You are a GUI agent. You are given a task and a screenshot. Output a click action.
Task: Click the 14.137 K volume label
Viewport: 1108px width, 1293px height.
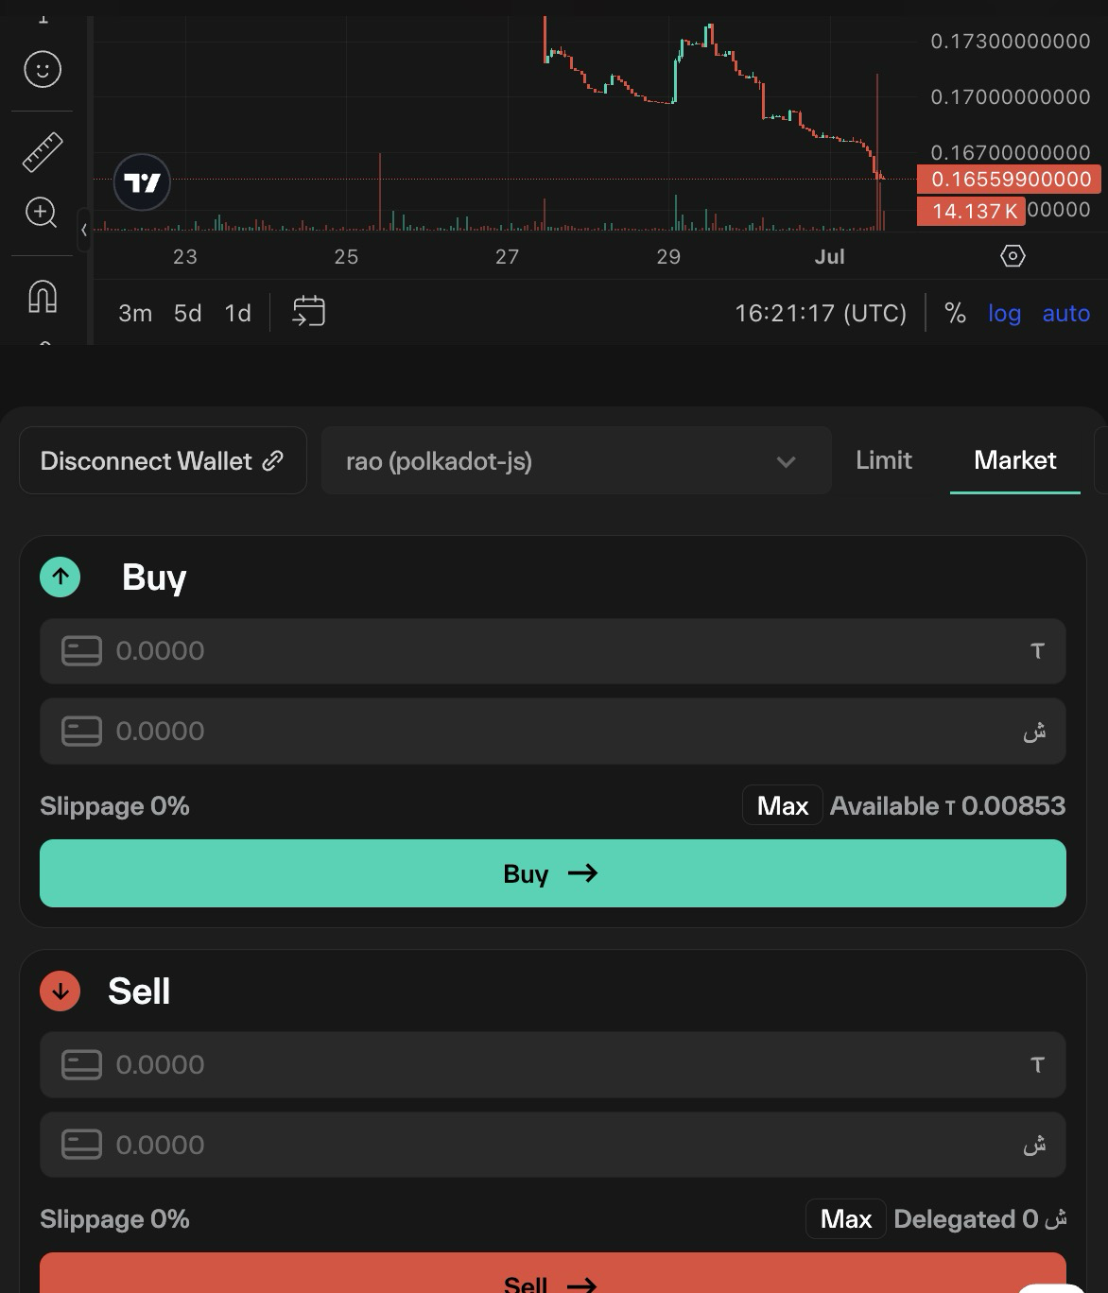click(x=972, y=211)
